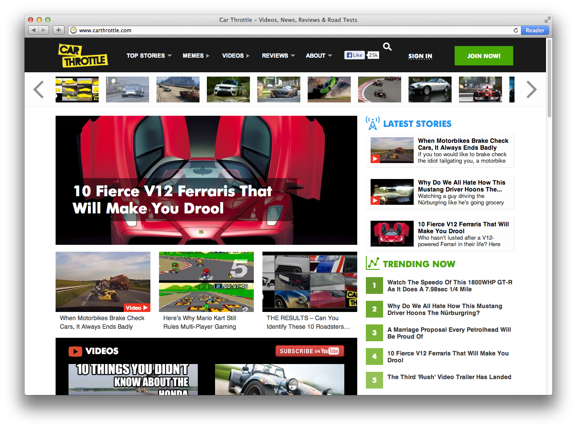
Task: Click the yellow cars grid carousel thumbnail
Action: click(x=77, y=90)
